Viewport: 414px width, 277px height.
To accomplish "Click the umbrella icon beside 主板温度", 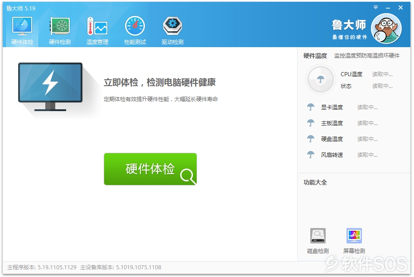I will [311, 123].
